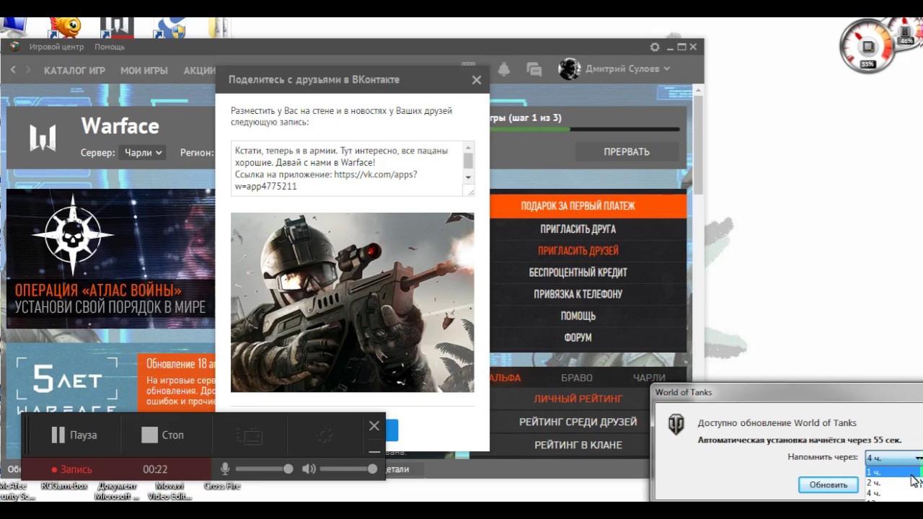Close the VKontakte share dialog
The height and width of the screenshot is (519, 923).
[x=477, y=80]
